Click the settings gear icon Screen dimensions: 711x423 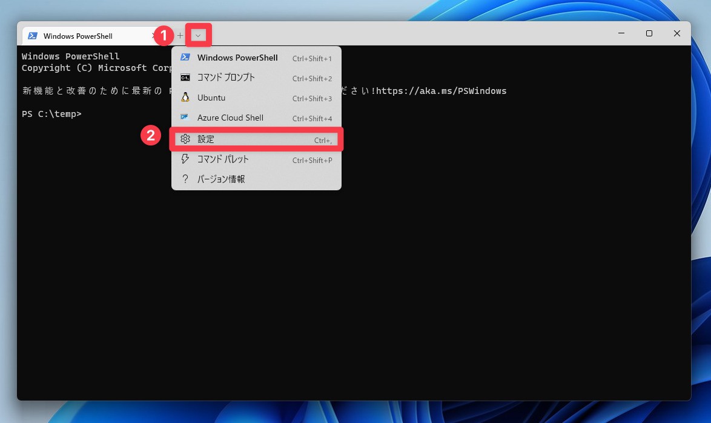pyautogui.click(x=185, y=139)
